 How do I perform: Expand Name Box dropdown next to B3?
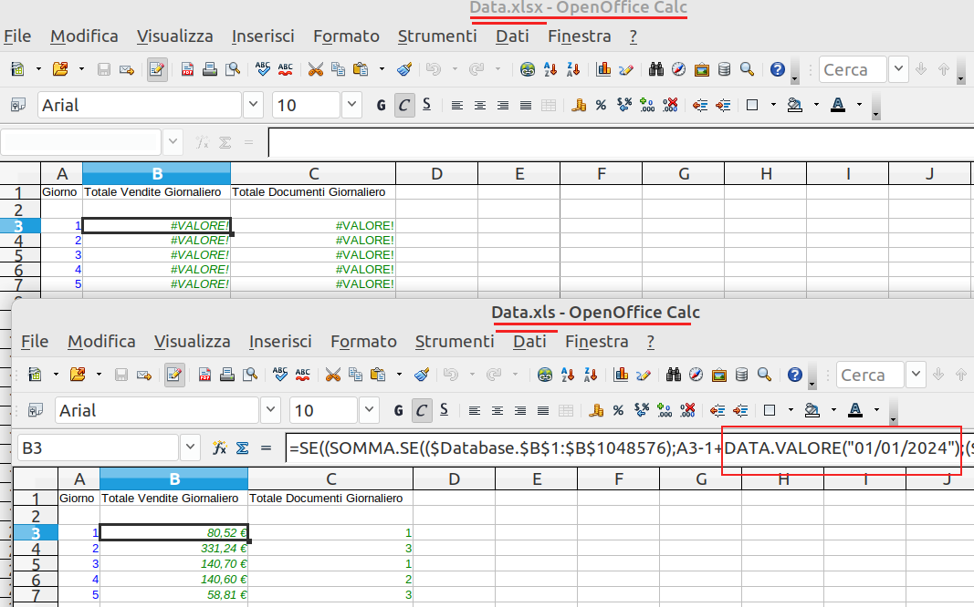(x=190, y=448)
